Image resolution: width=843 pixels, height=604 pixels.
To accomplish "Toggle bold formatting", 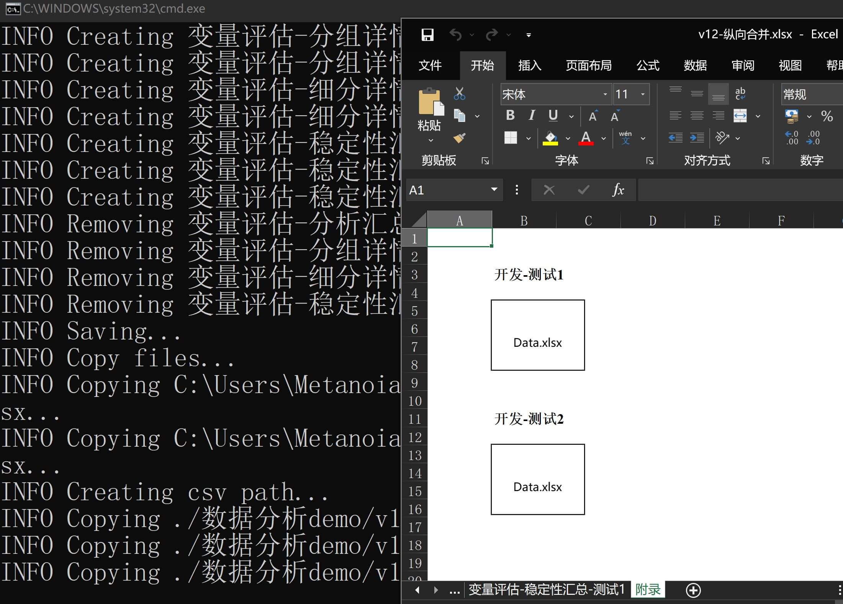I will [x=510, y=115].
